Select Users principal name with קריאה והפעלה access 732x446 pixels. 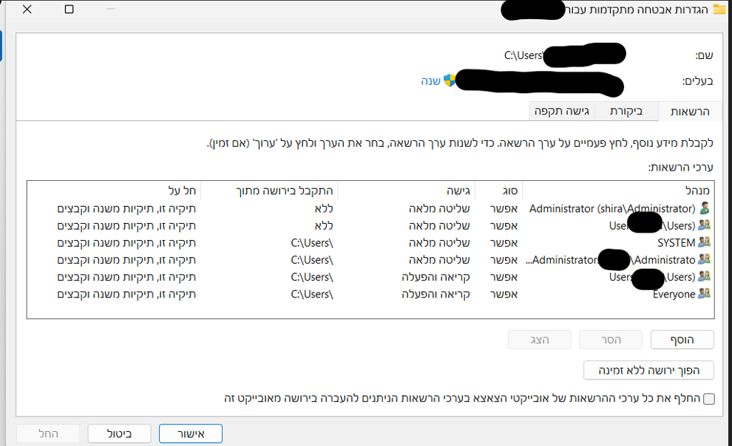(652, 277)
